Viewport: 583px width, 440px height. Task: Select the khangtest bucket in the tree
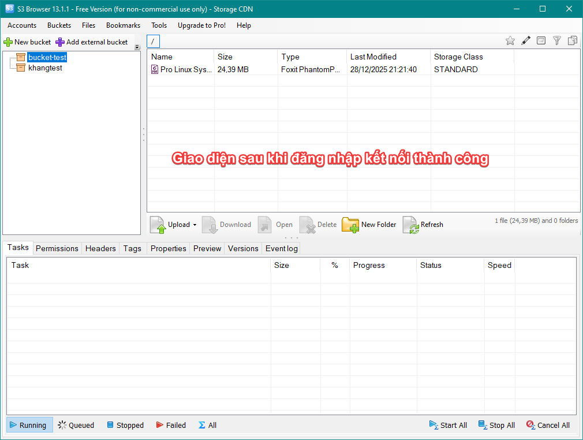click(x=45, y=68)
